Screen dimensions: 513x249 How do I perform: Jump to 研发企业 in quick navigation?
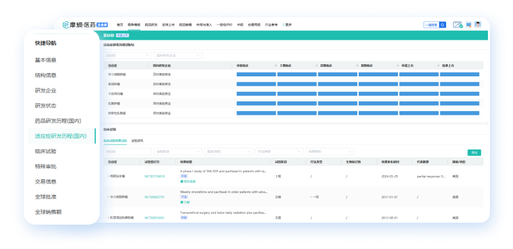[46, 90]
